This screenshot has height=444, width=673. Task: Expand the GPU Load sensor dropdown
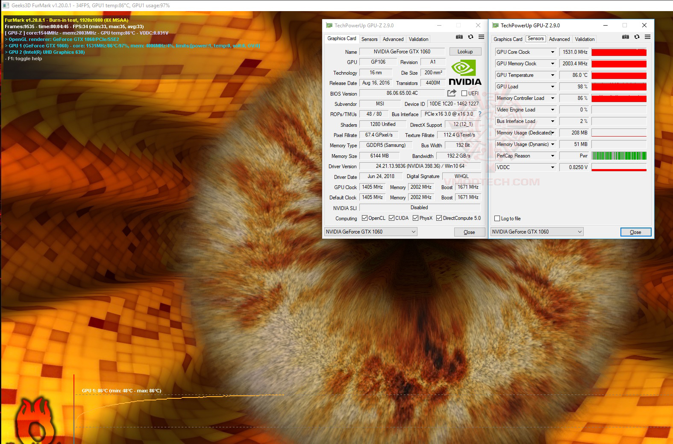pyautogui.click(x=553, y=87)
